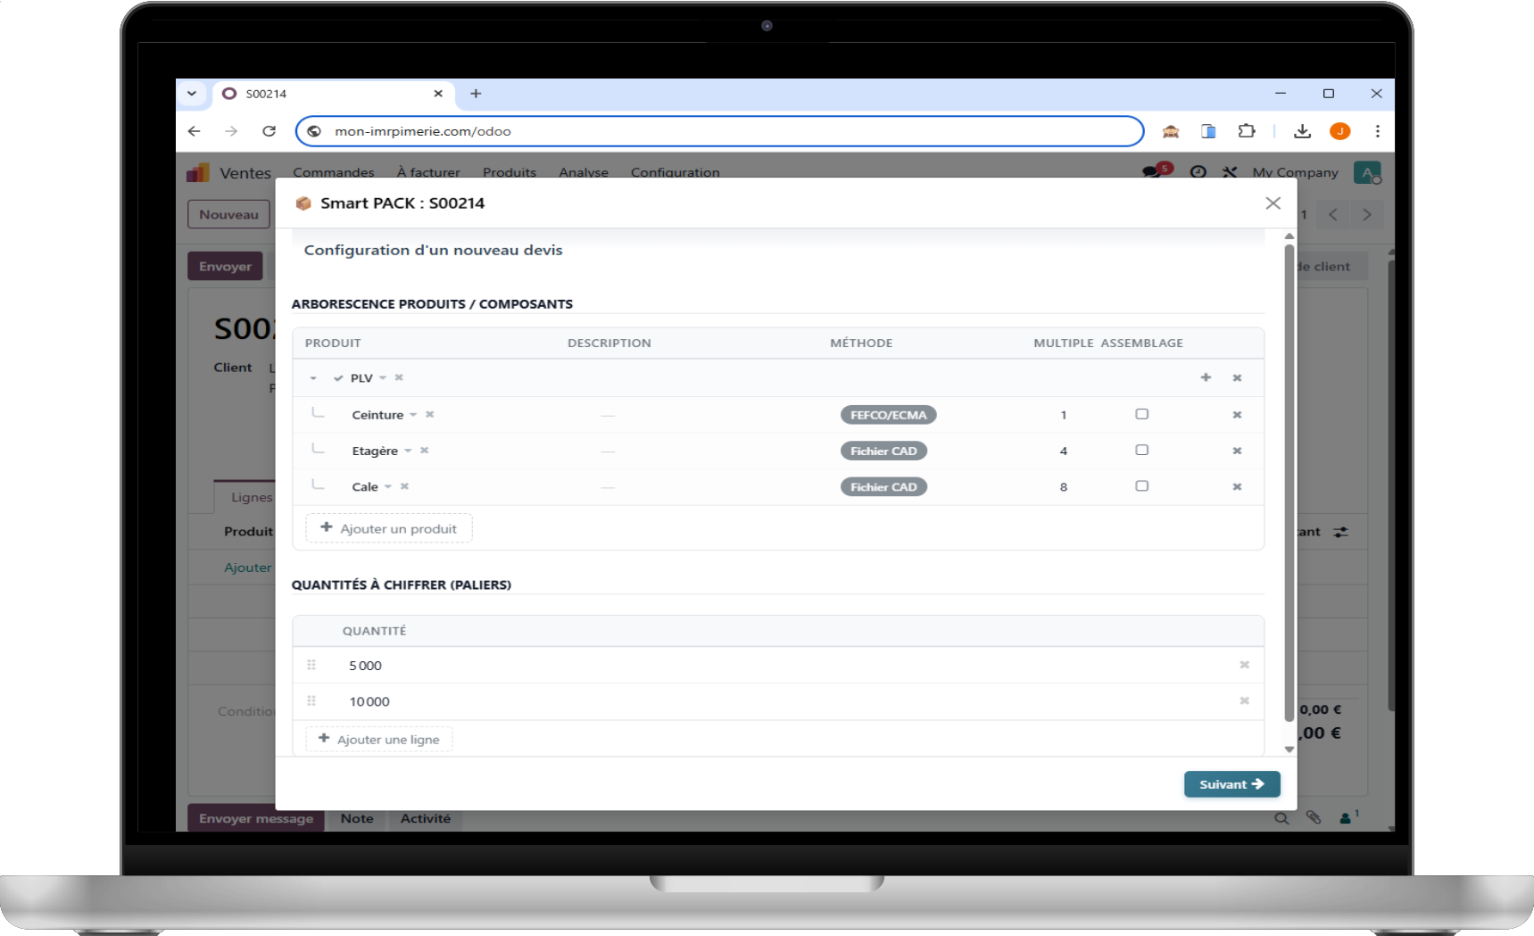Viewport: 1534px width, 936px height.
Task: Enable assemblage checkbox for Ceinture
Action: (1141, 414)
